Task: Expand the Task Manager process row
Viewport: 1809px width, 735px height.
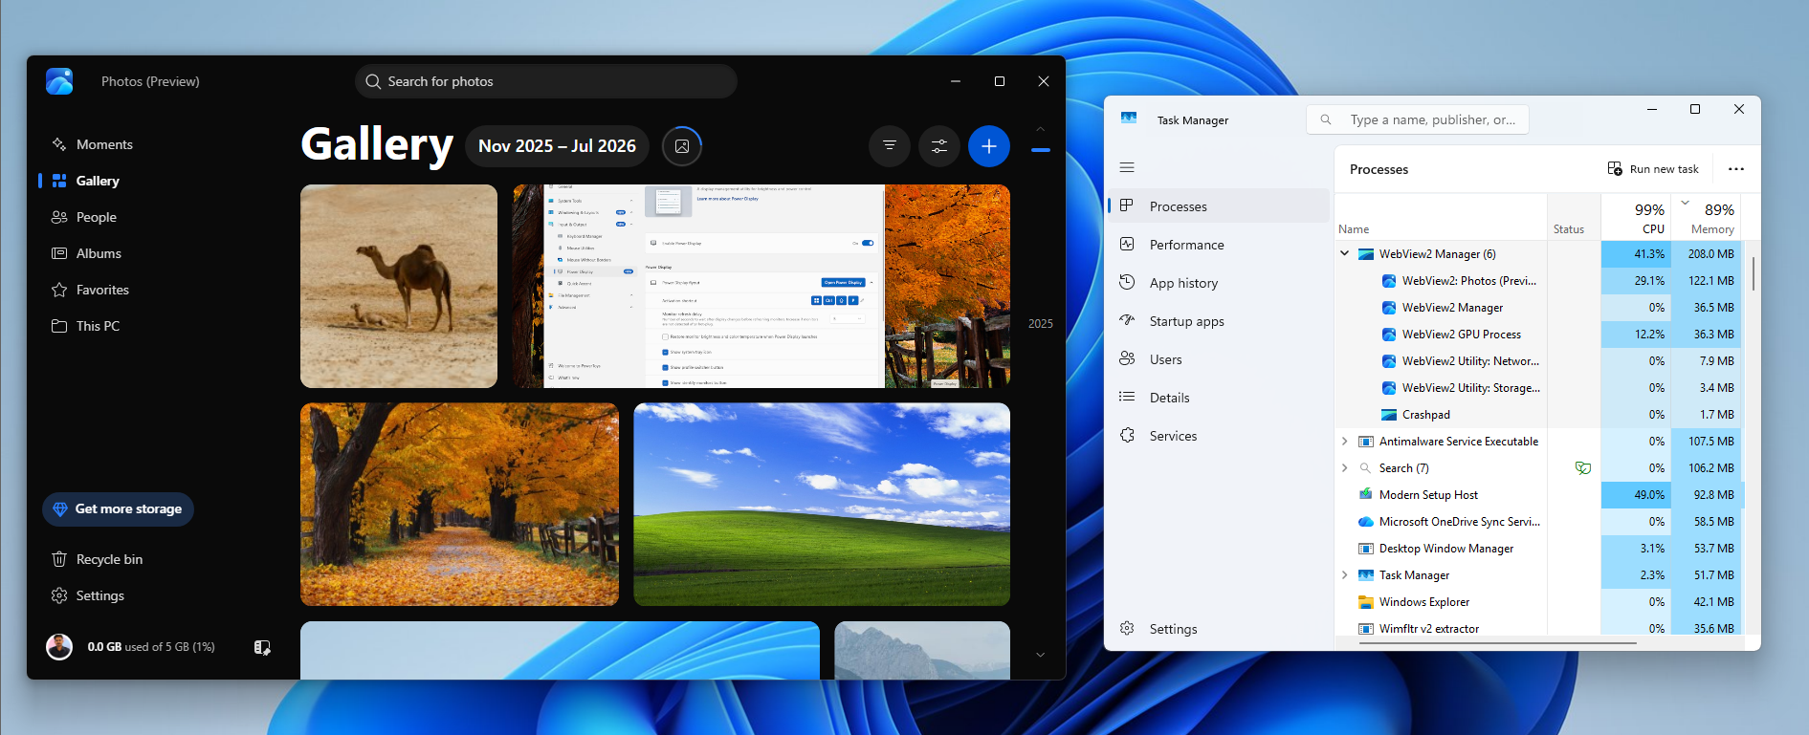Action: click(x=1344, y=575)
